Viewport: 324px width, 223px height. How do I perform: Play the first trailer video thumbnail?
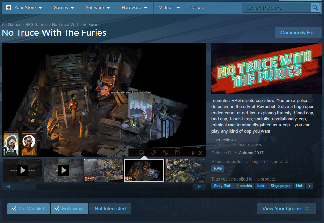click(22, 170)
